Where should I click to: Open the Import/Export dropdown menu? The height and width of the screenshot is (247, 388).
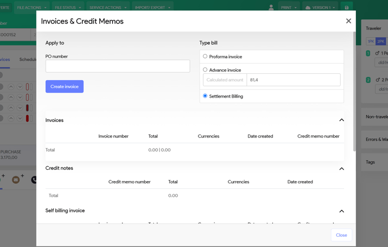pos(152,8)
